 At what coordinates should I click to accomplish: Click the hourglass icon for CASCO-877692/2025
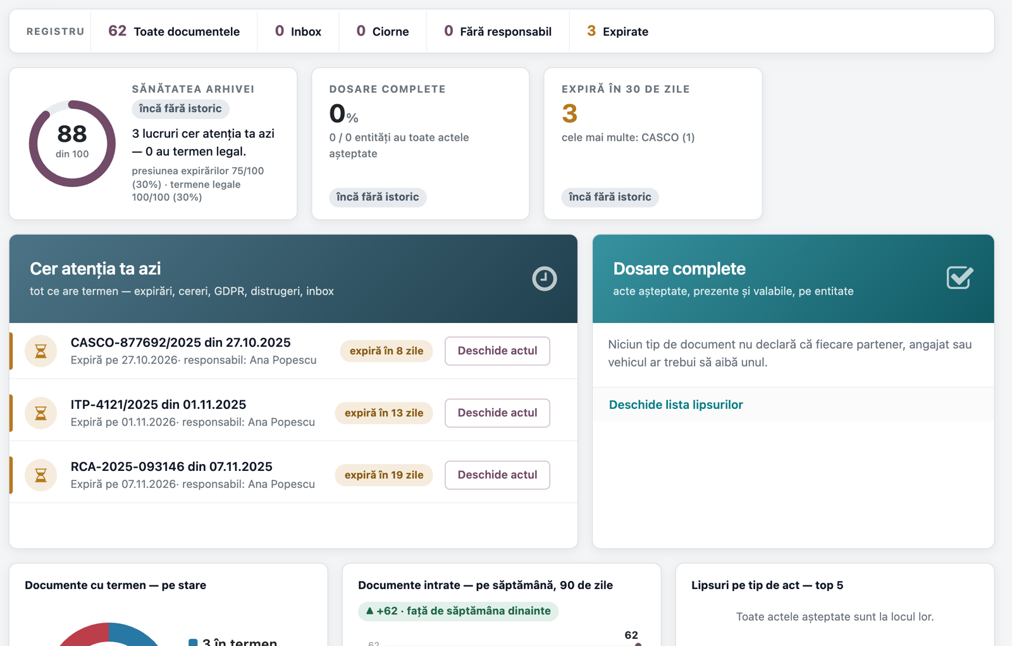click(40, 351)
